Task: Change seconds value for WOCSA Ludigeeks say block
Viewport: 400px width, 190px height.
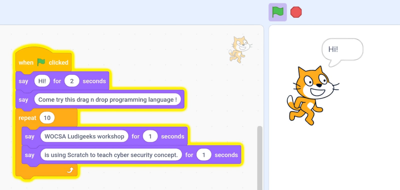Action: tap(150, 136)
